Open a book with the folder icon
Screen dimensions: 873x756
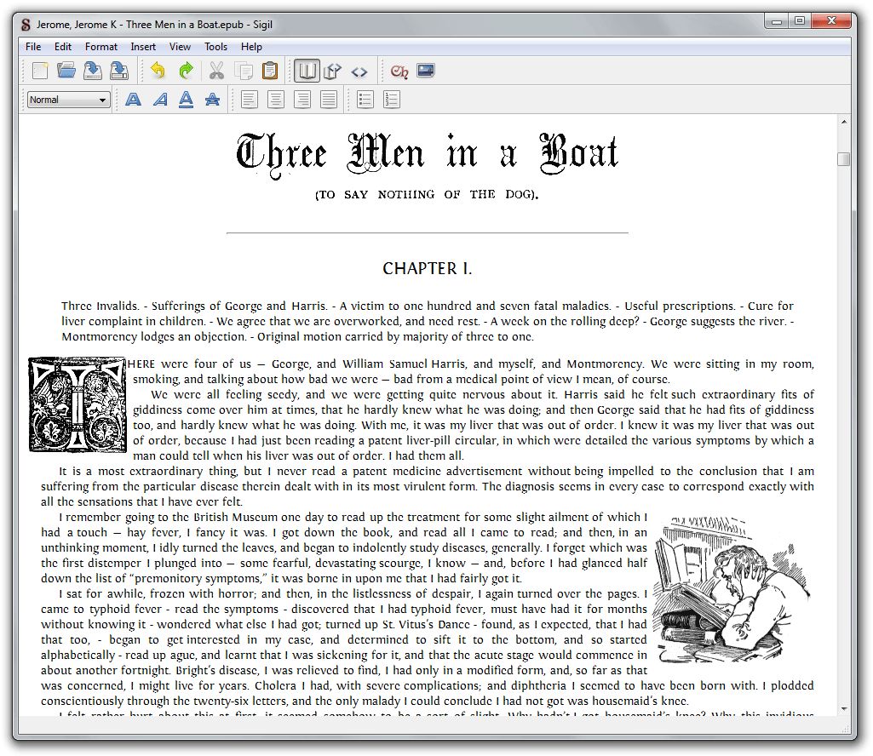tap(66, 72)
